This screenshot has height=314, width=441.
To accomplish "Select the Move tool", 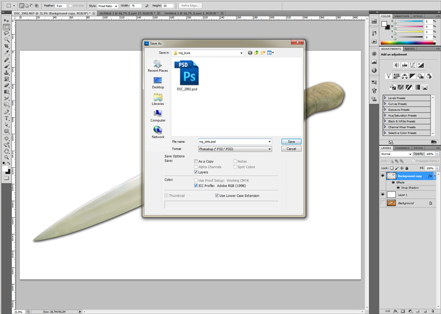I will click(7, 20).
